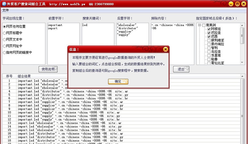Select result row 10 supply site:.ar
This screenshot has height=144, width=248.
click(x=121, y=113)
